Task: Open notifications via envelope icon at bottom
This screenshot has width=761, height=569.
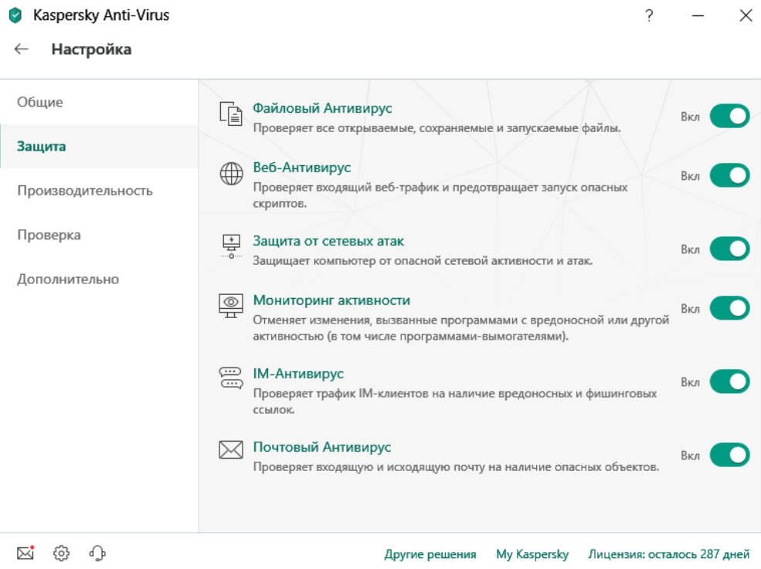Action: pos(25,553)
